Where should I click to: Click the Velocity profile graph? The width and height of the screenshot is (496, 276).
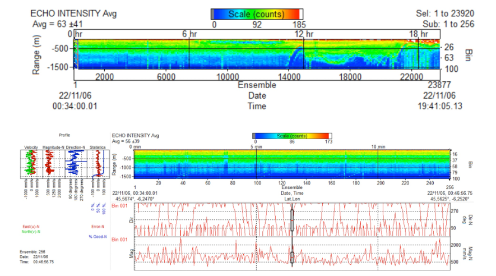pyautogui.click(x=31, y=164)
